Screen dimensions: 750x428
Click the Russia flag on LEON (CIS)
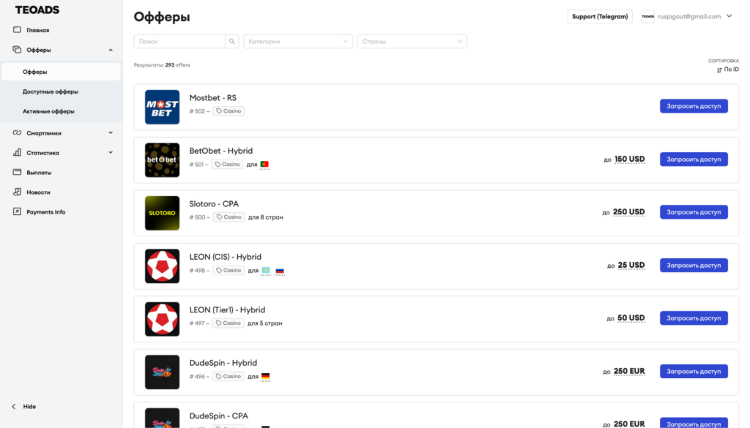coord(280,271)
